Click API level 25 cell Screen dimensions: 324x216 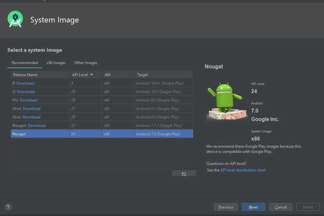pos(86,126)
